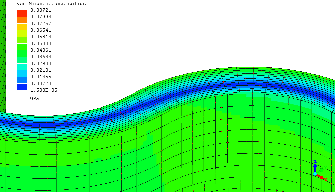Image resolution: width=335 pixels, height=192 pixels.
Task: Click the legend value 0.07994
Action: click(x=41, y=17)
